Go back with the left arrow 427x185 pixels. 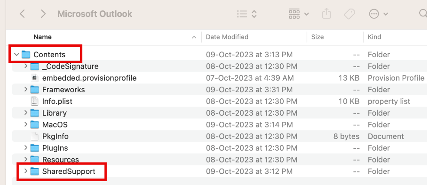[23, 13]
